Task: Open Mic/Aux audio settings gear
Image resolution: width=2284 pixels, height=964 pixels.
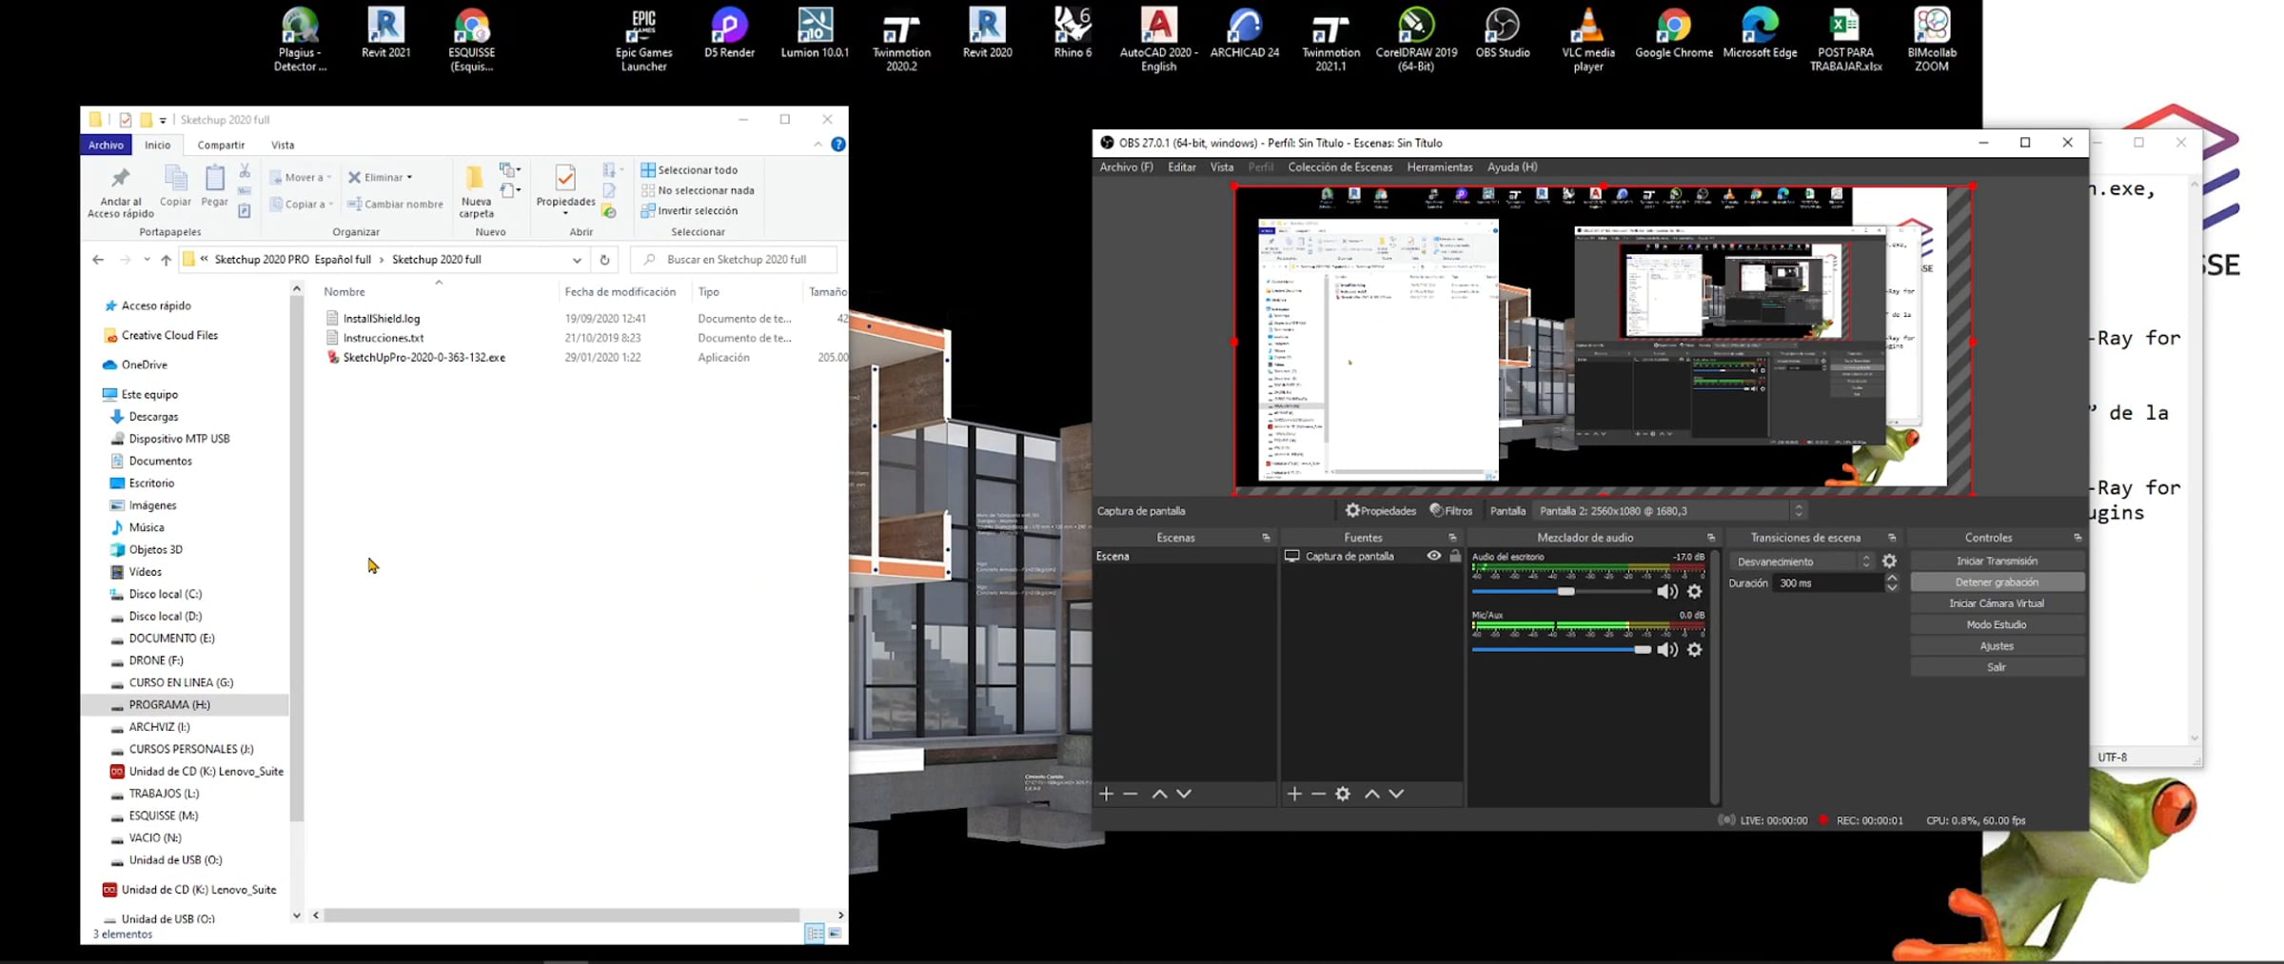Action: tap(1694, 650)
